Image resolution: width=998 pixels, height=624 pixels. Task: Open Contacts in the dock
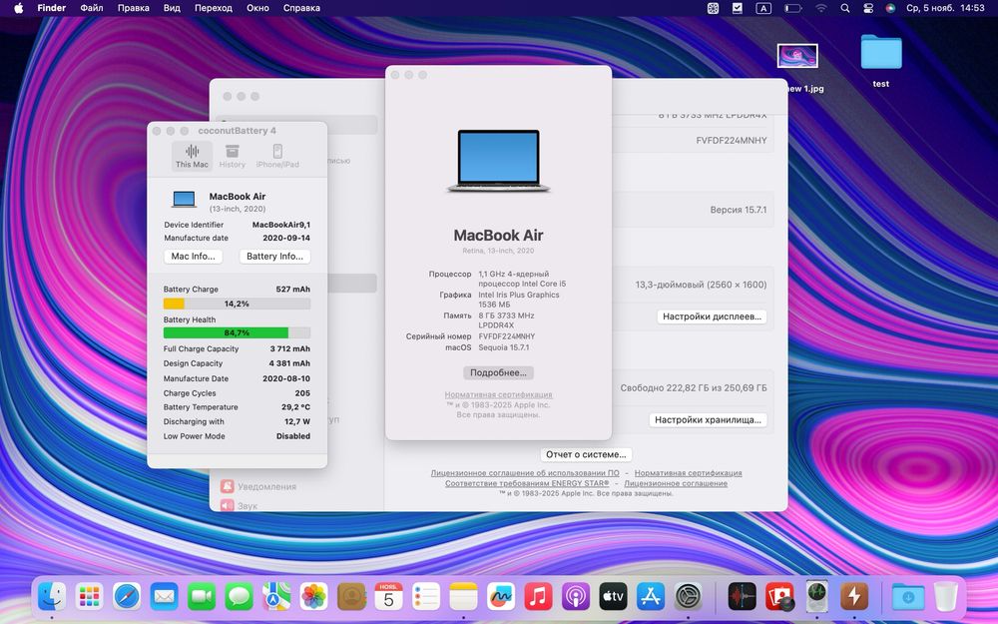[351, 597]
